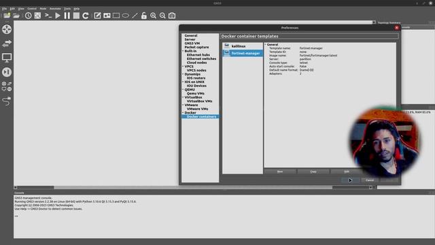The height and width of the screenshot is (245, 435).
Task: Collapse the Dynamips tree category
Action: click(x=183, y=74)
